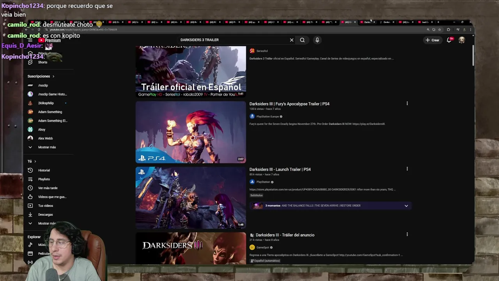
Task: Play the Darksiders III logo thumbnail
Action: coord(191,249)
